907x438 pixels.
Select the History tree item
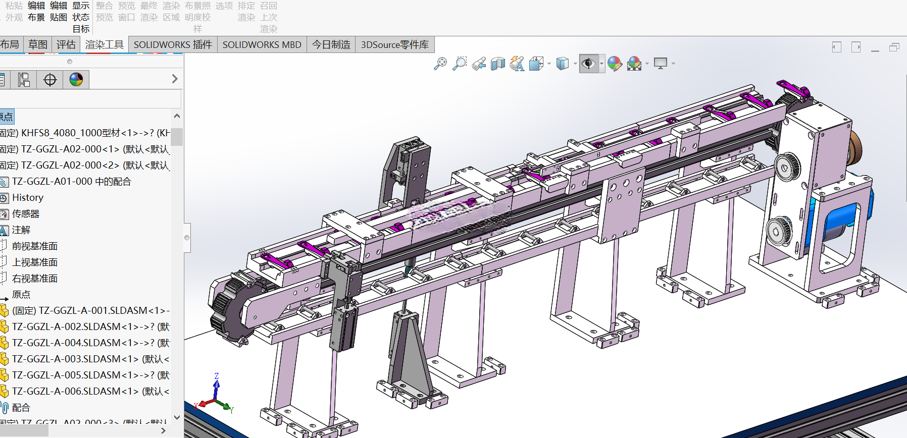point(28,198)
